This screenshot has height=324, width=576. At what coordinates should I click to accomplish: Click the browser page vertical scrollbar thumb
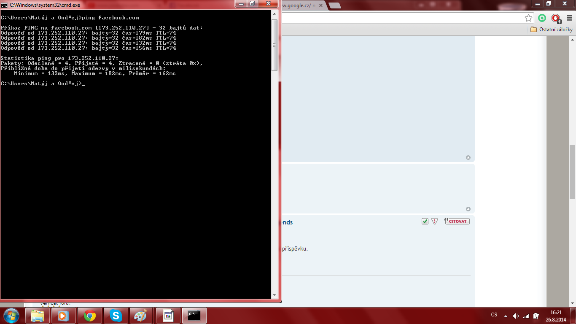(x=572, y=172)
